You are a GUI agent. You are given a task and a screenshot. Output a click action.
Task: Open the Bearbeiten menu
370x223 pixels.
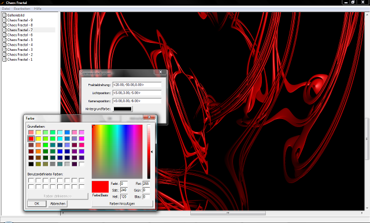tap(22, 9)
